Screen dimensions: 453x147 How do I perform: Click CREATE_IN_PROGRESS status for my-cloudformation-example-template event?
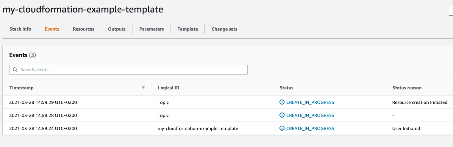tap(310, 129)
